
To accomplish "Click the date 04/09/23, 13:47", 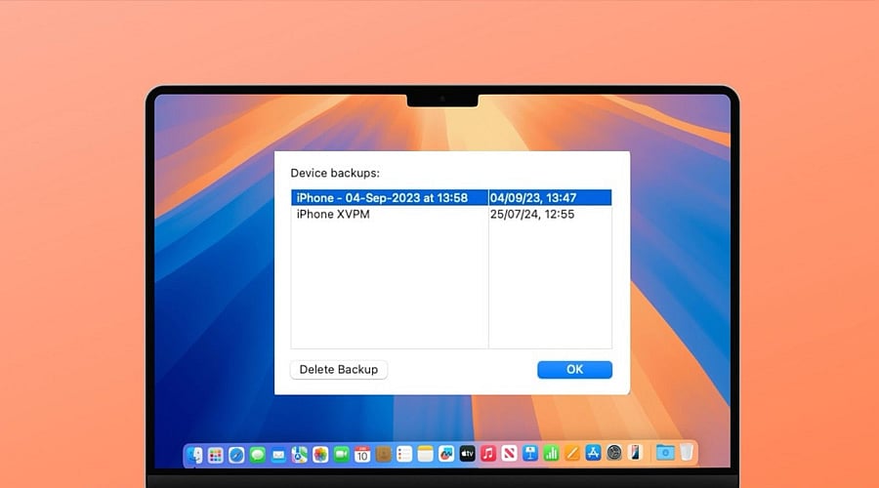I will click(532, 198).
